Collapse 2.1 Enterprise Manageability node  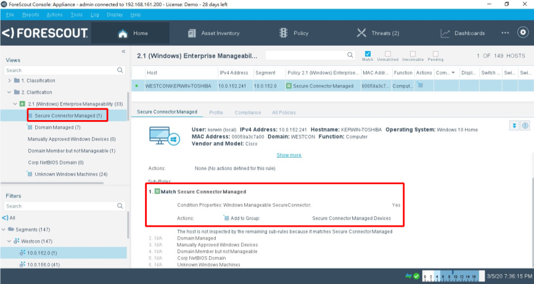coord(15,103)
